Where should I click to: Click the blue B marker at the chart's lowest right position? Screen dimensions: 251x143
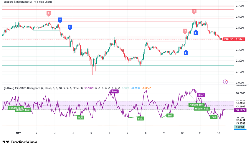coord(186,53)
